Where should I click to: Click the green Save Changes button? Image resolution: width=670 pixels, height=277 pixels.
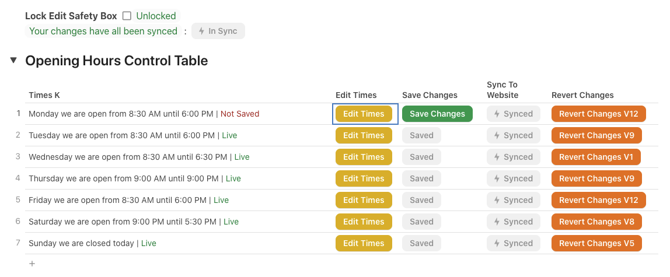(x=437, y=114)
